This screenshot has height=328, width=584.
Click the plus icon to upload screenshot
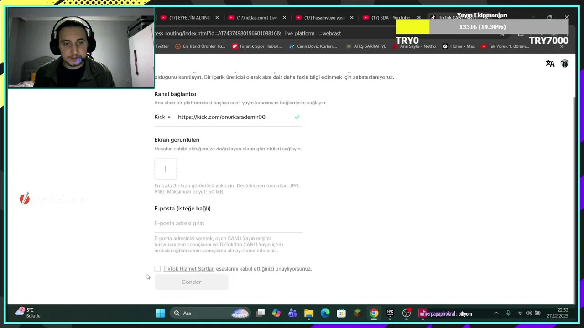(166, 169)
